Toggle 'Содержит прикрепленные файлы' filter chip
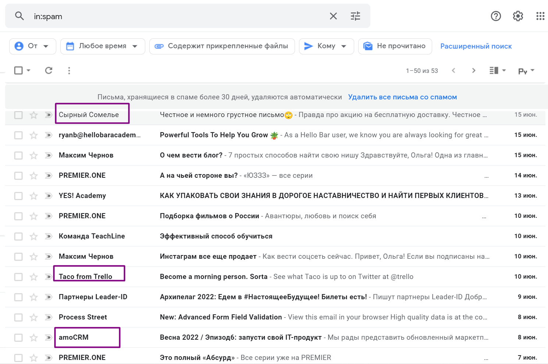The height and width of the screenshot is (364, 548). point(222,46)
